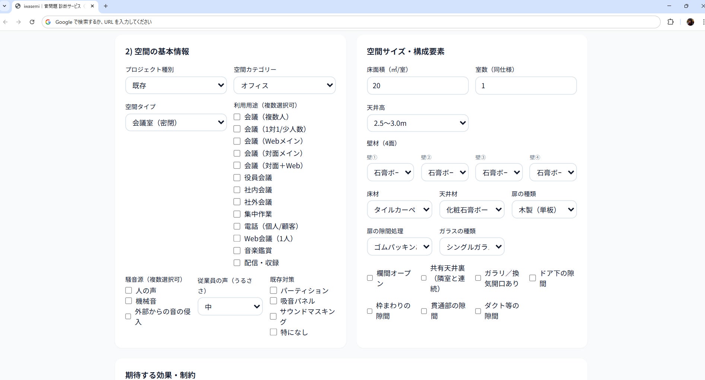Screen dimensions: 705x380
Task: Tick the ダクト等の隙間 checkbox
Action: pos(478,311)
